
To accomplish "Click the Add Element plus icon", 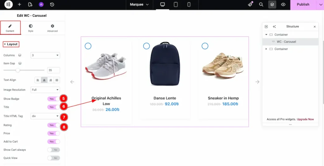I will [20, 5].
